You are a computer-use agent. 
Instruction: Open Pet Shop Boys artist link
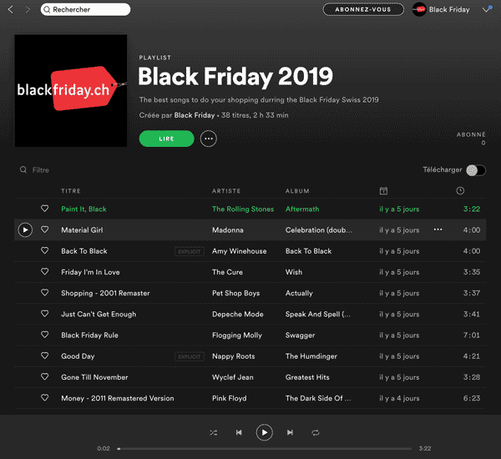pos(236,294)
